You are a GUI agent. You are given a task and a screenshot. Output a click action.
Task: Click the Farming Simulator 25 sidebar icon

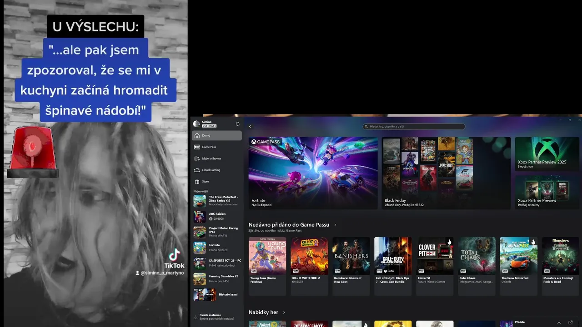pyautogui.click(x=200, y=278)
